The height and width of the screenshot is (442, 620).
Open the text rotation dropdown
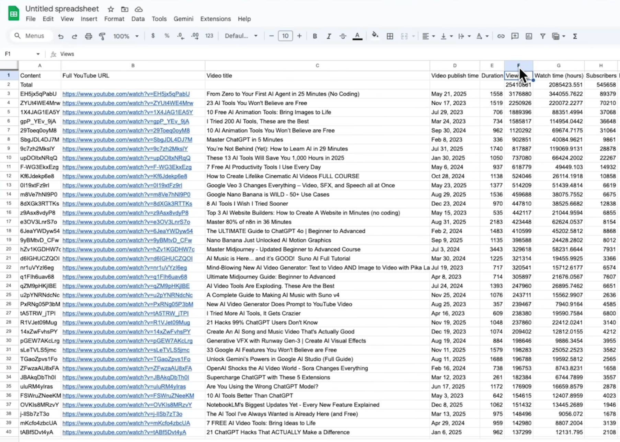(x=482, y=36)
